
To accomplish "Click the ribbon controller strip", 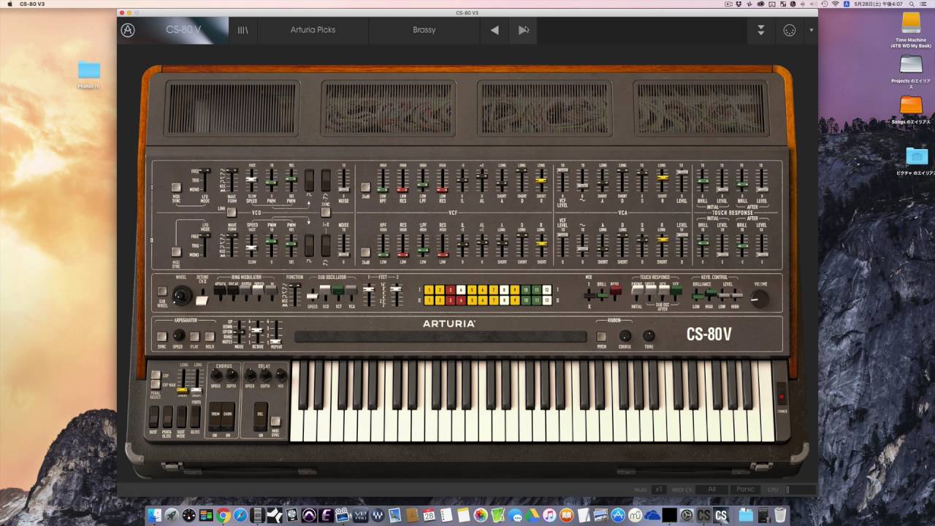I will pyautogui.click(x=440, y=337).
